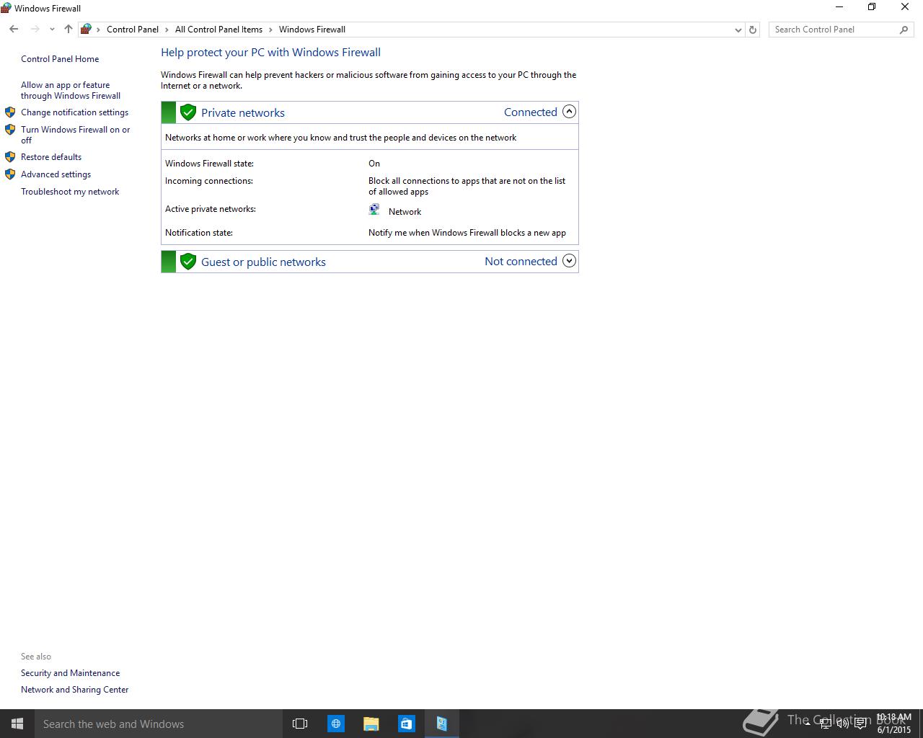Open Troubleshoot my network link

(70, 192)
